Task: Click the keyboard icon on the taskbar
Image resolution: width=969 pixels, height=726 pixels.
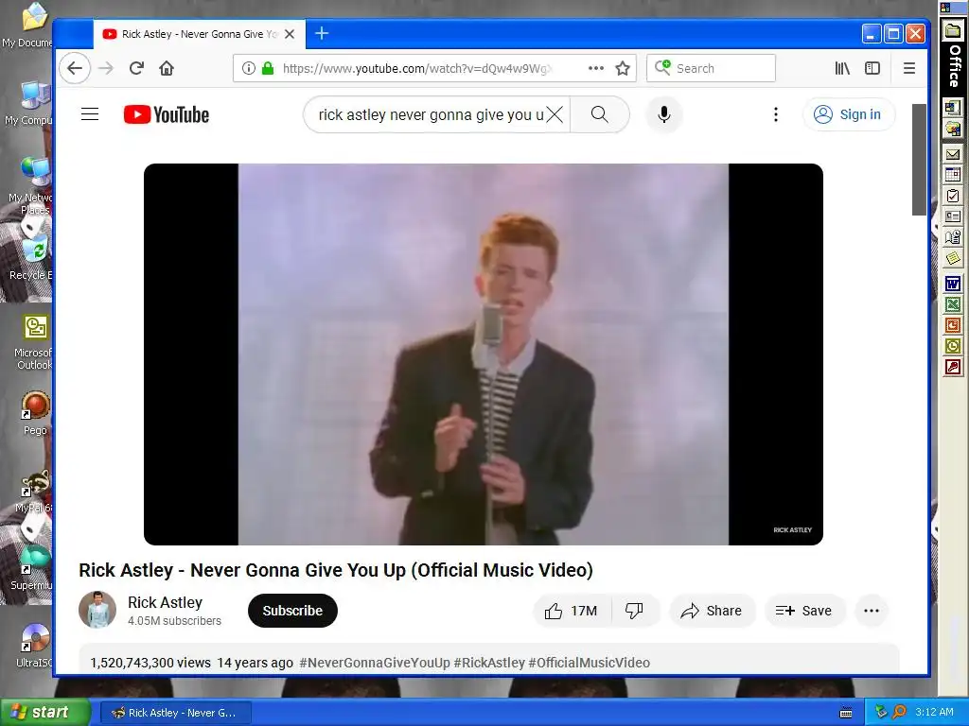Action: coord(846,713)
